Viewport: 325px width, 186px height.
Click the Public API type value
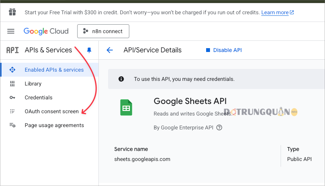click(x=299, y=159)
